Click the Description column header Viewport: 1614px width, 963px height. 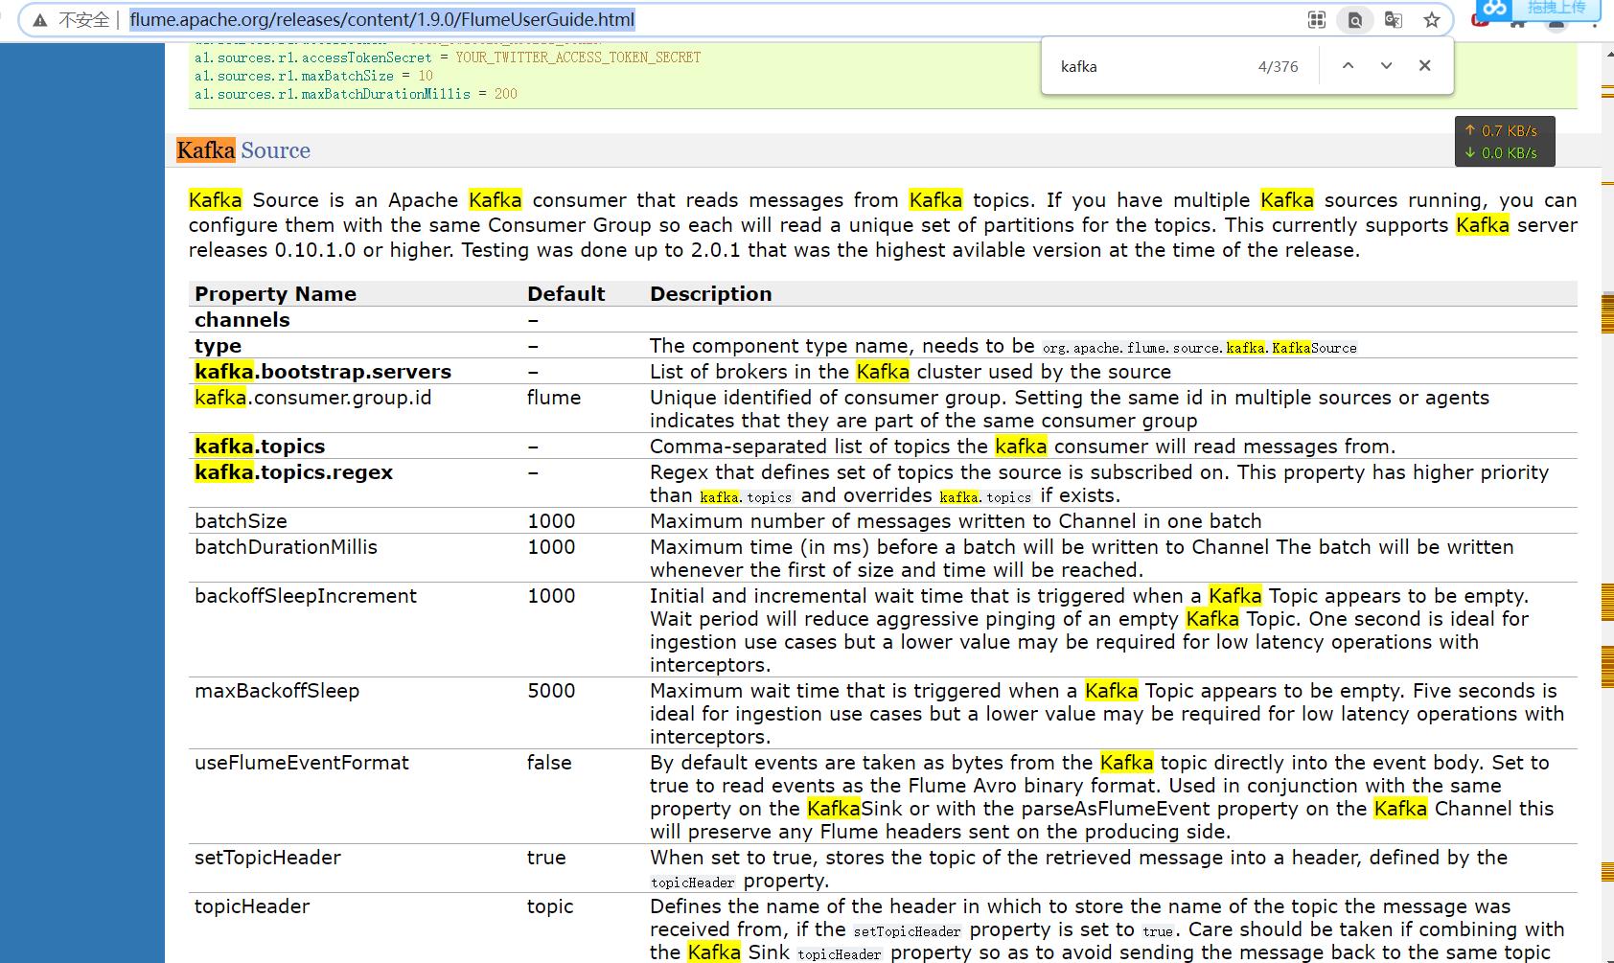pyautogui.click(x=710, y=294)
